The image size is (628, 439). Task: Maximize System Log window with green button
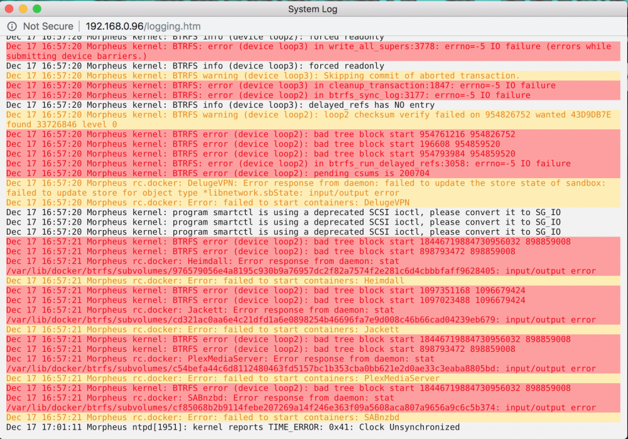pyautogui.click(x=37, y=9)
